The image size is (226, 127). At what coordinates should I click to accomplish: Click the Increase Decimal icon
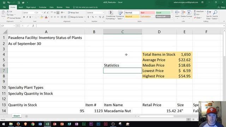coord(100,17)
